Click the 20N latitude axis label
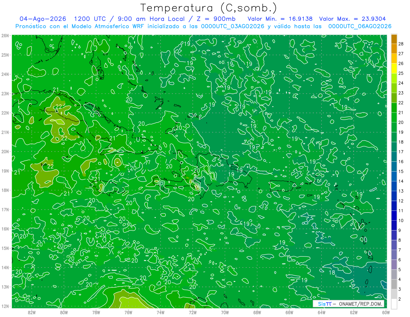 point(5,151)
